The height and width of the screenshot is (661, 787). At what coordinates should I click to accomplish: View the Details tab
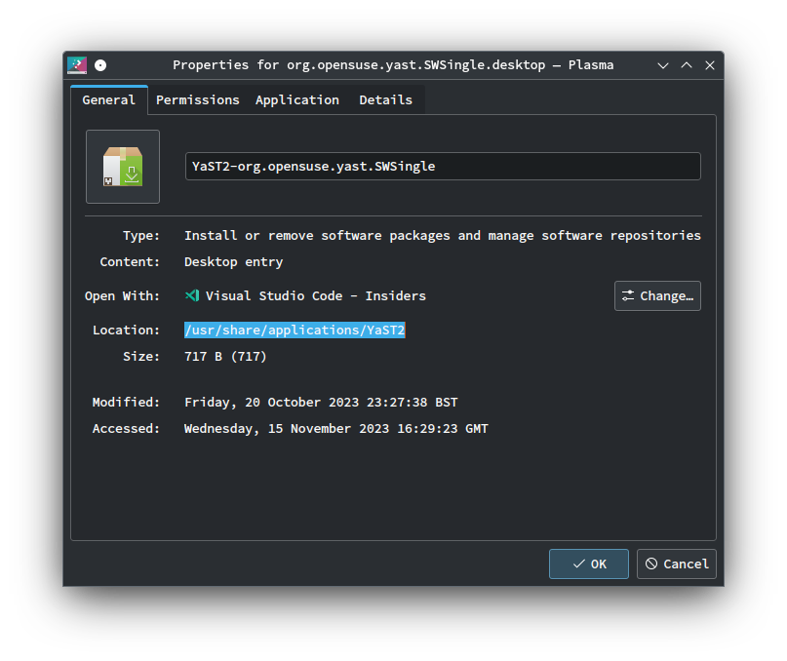[x=385, y=99]
